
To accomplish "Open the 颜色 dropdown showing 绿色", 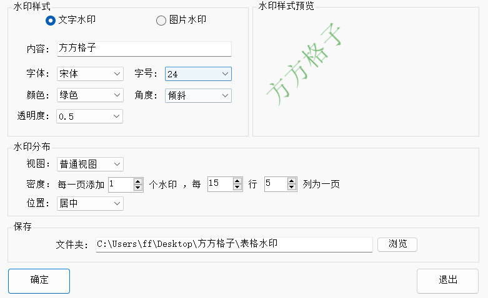I will (89, 95).
